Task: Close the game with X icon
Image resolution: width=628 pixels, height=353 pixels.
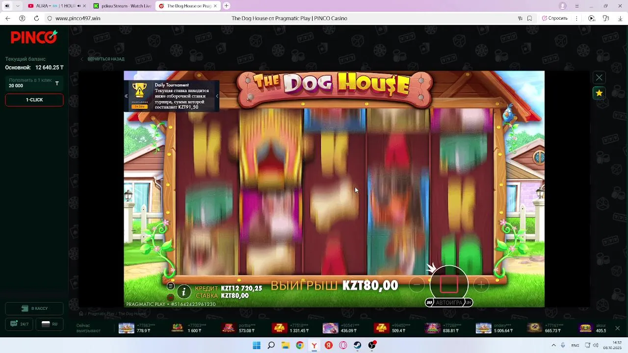Action: click(599, 77)
